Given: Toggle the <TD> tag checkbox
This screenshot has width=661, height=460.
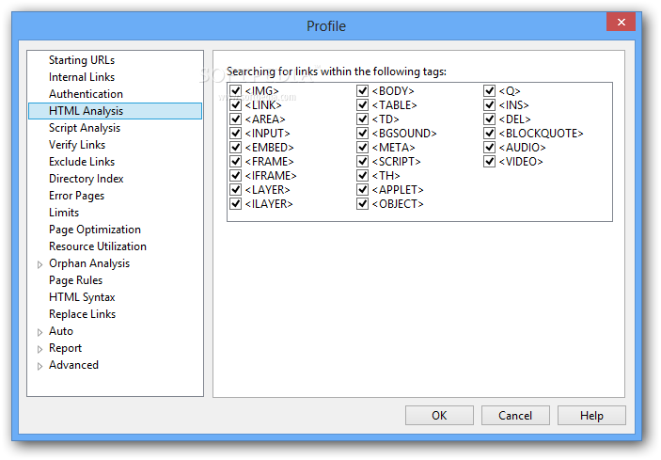Looking at the screenshot, I should [362, 119].
